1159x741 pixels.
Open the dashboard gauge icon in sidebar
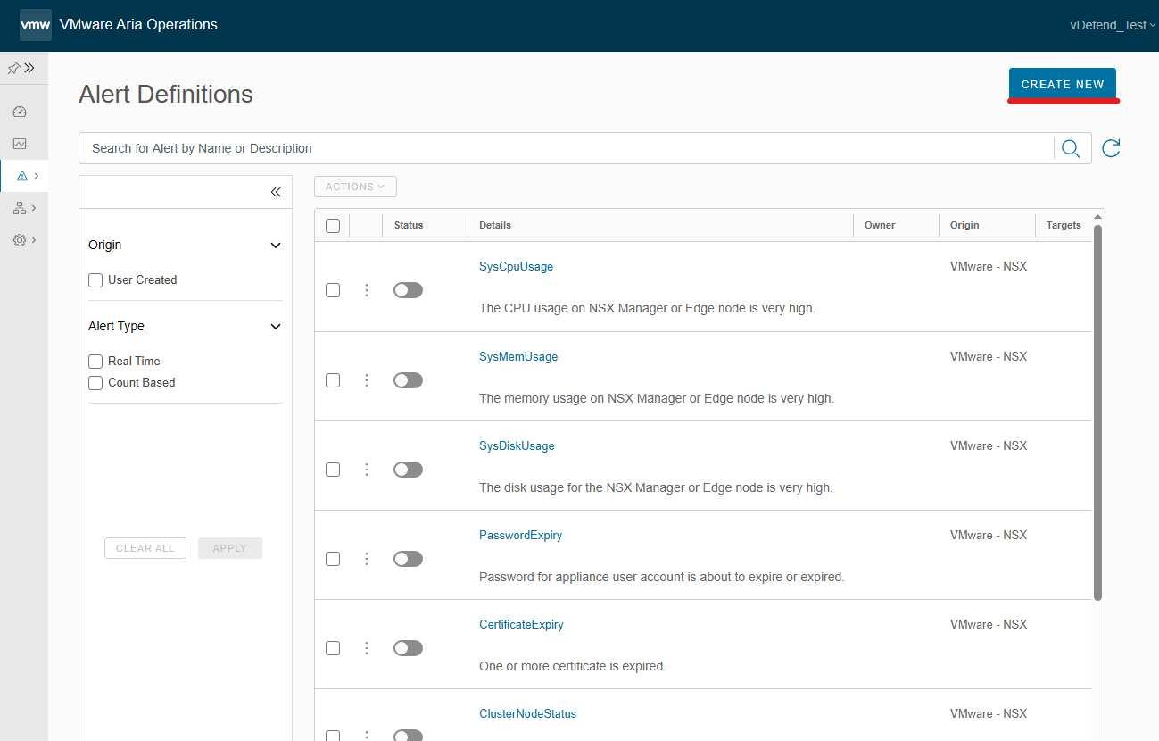coord(20,112)
